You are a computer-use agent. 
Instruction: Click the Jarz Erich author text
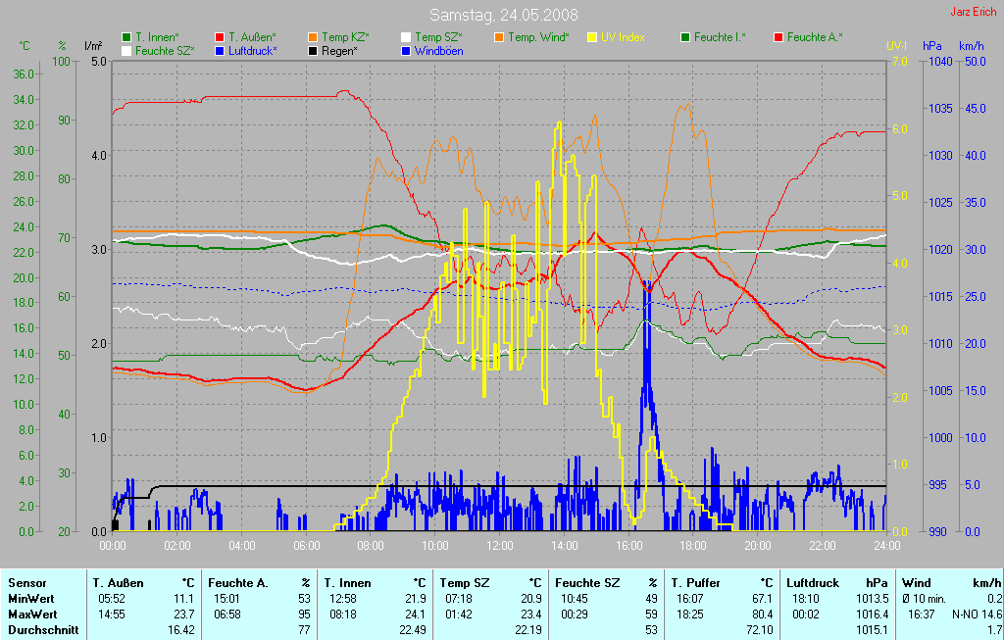[x=974, y=12]
